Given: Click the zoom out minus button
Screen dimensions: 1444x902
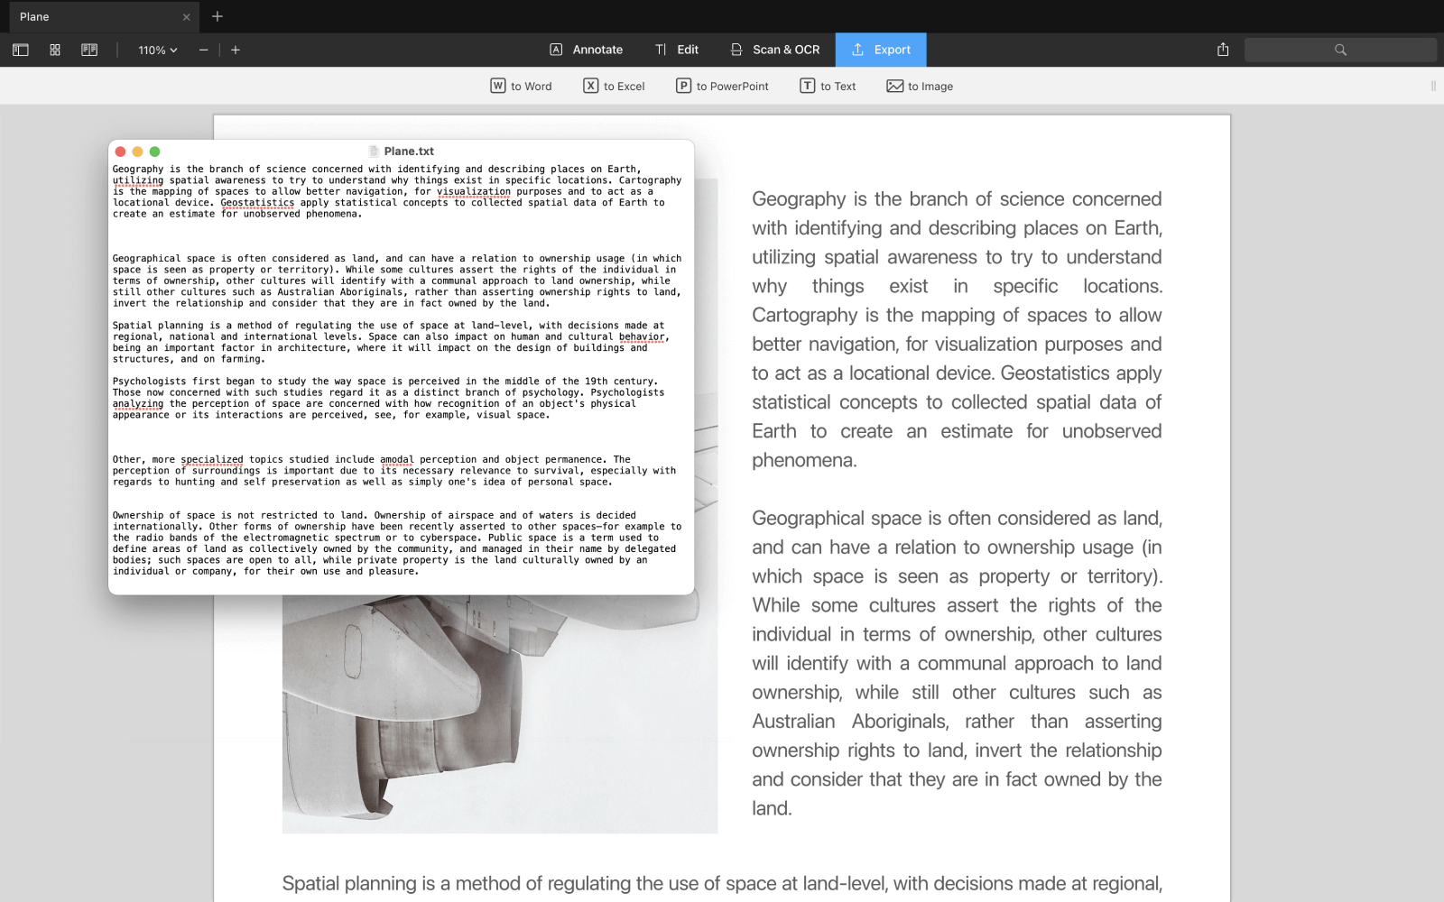Looking at the screenshot, I should tap(202, 50).
